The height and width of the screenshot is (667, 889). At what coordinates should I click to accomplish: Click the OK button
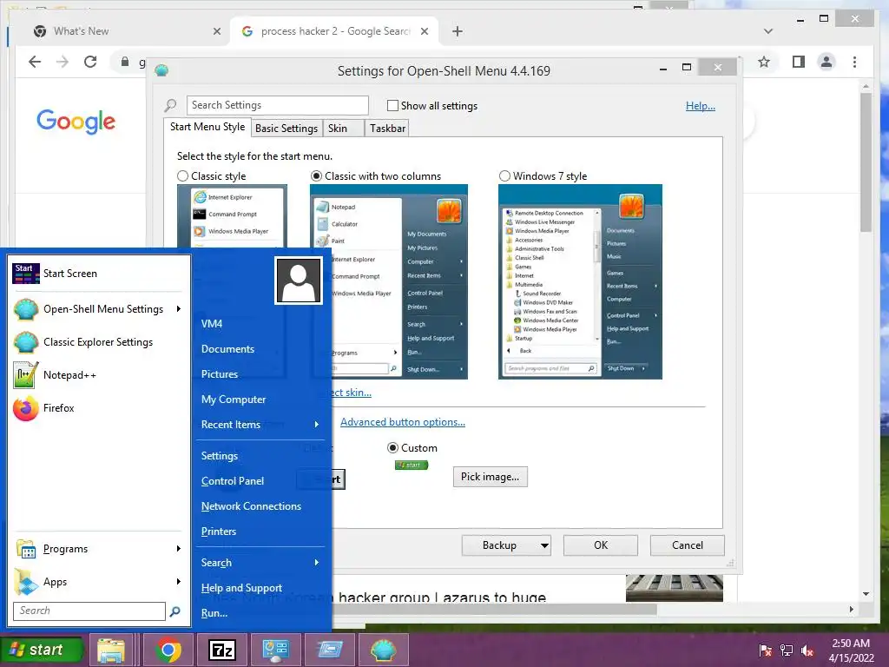(x=601, y=545)
